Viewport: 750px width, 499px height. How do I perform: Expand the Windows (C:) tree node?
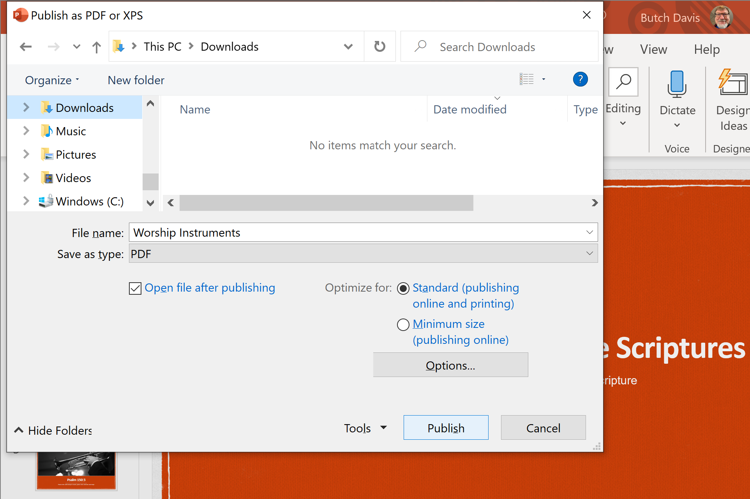pyautogui.click(x=26, y=201)
